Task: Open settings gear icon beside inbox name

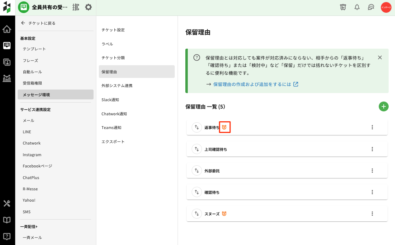Action: tap(88, 7)
